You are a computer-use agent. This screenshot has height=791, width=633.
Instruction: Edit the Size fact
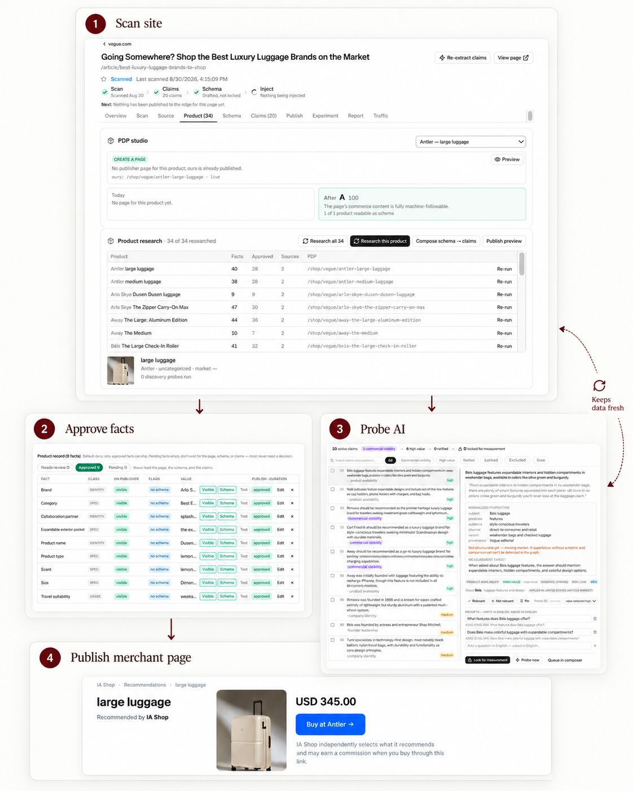pos(280,583)
